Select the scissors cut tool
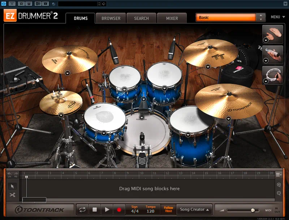This screenshot has width=289, height=220. click(12, 195)
